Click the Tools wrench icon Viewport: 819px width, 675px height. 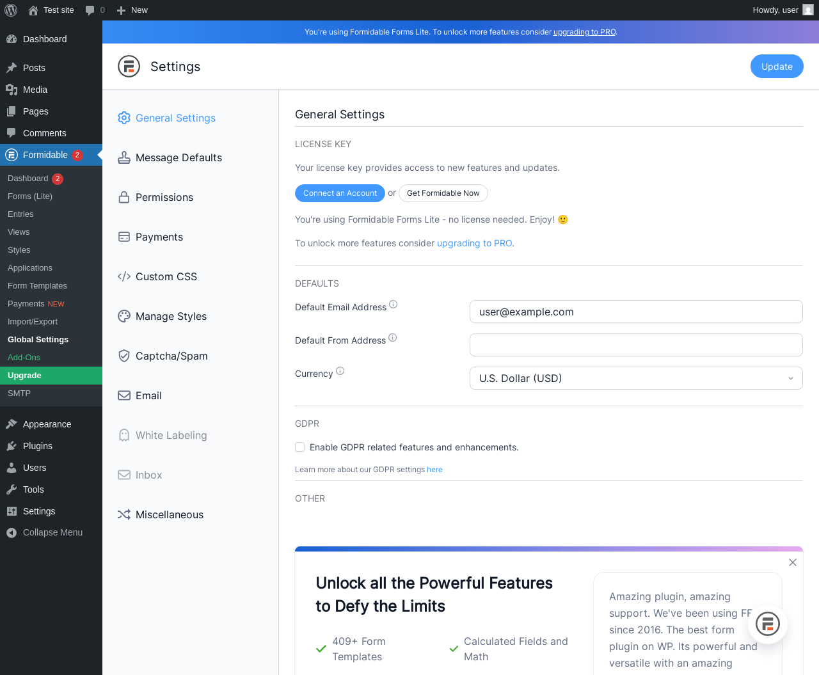(12, 489)
